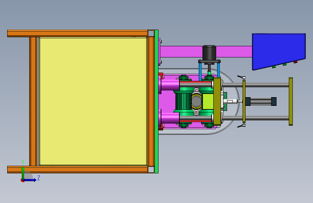Click the Y axis label

(x=23, y=162)
